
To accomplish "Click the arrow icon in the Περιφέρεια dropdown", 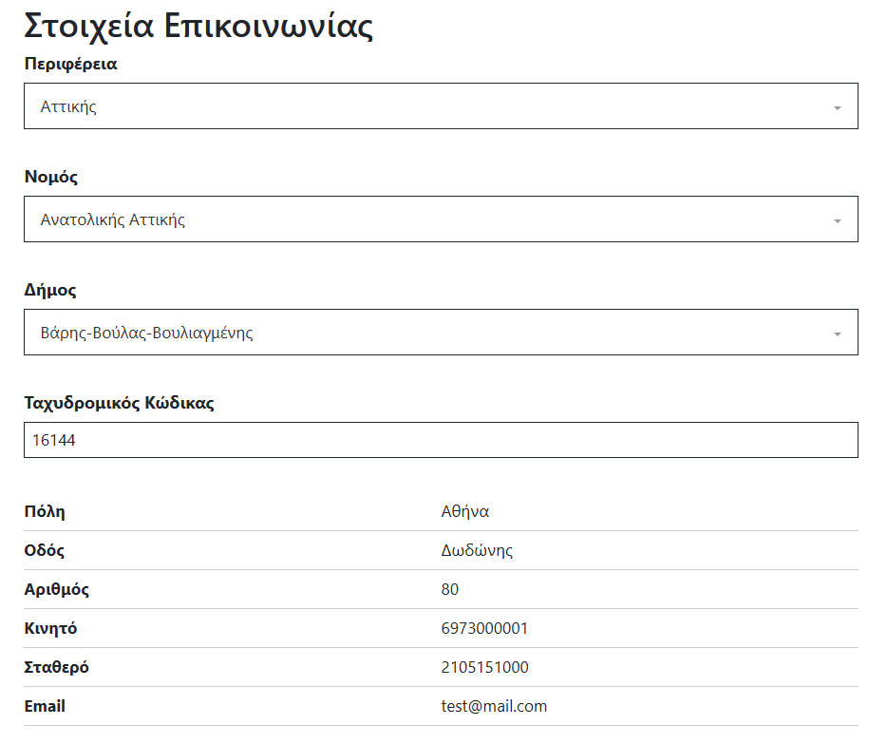I will point(837,107).
